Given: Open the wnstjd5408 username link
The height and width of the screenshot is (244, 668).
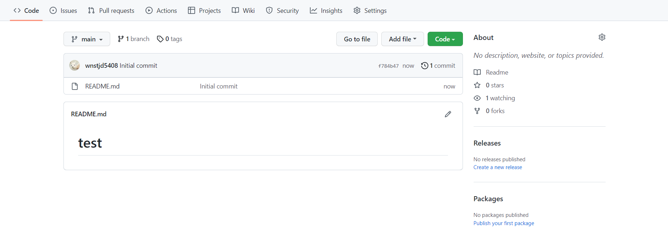Looking at the screenshot, I should click(x=102, y=66).
